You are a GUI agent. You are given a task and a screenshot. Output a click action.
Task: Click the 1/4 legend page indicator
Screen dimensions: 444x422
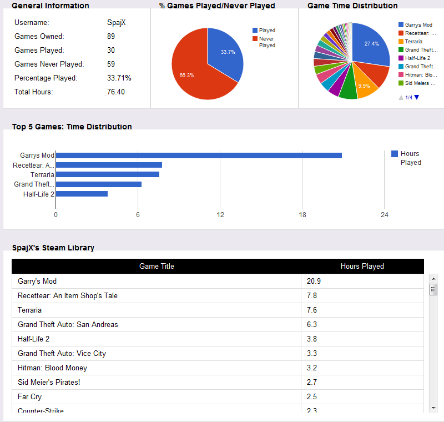tap(408, 97)
